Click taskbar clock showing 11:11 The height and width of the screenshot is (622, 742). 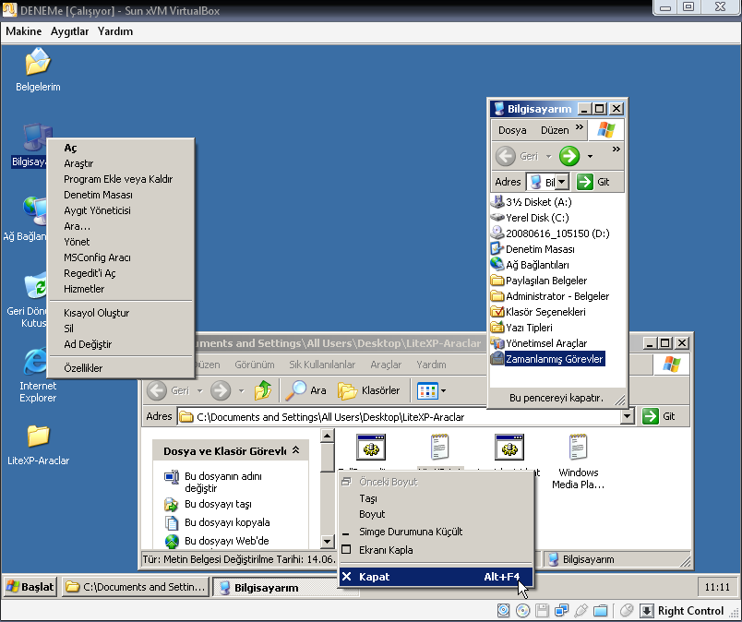(x=717, y=588)
